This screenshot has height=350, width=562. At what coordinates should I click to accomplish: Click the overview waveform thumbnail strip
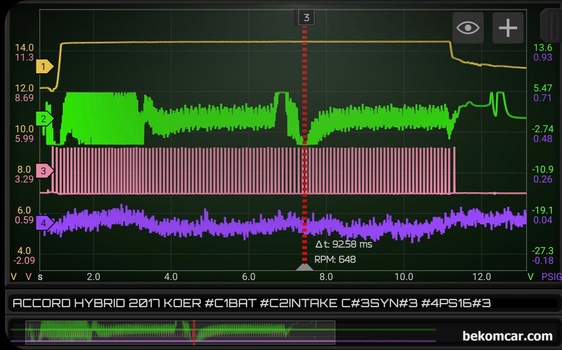pyautogui.click(x=180, y=332)
